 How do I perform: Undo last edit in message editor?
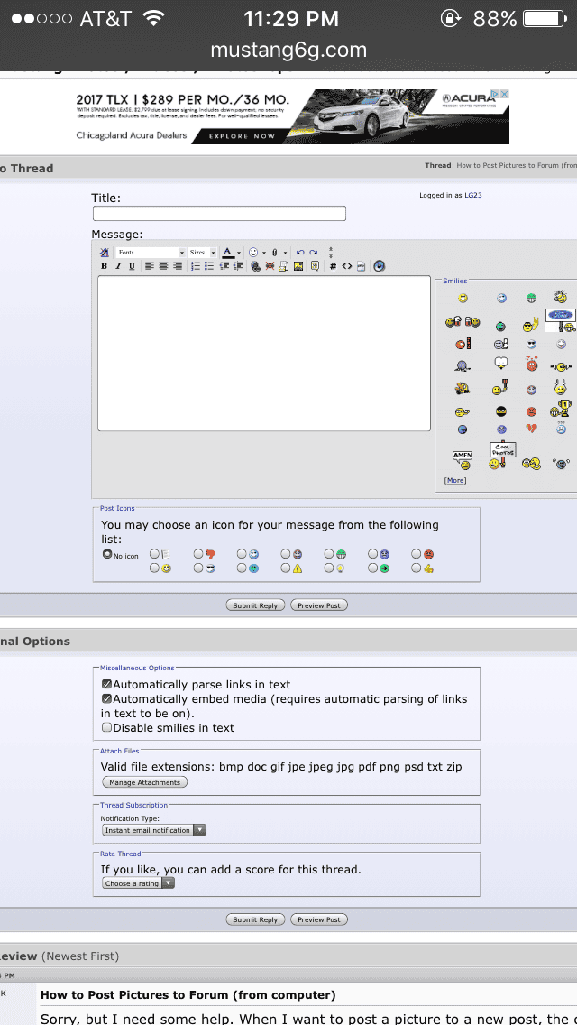[x=300, y=253]
